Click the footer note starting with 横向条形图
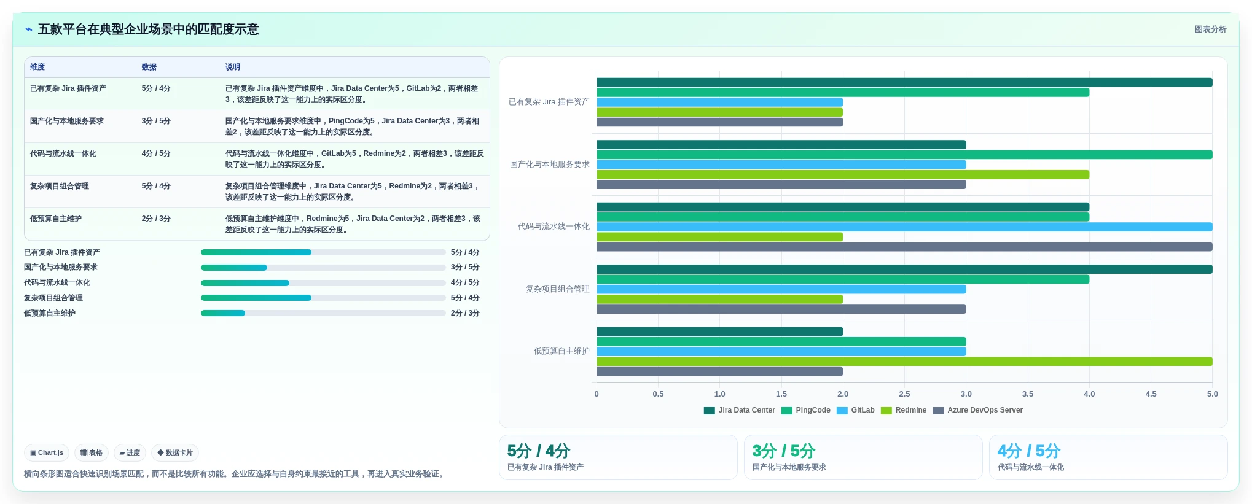The image size is (1252, 504). [235, 474]
